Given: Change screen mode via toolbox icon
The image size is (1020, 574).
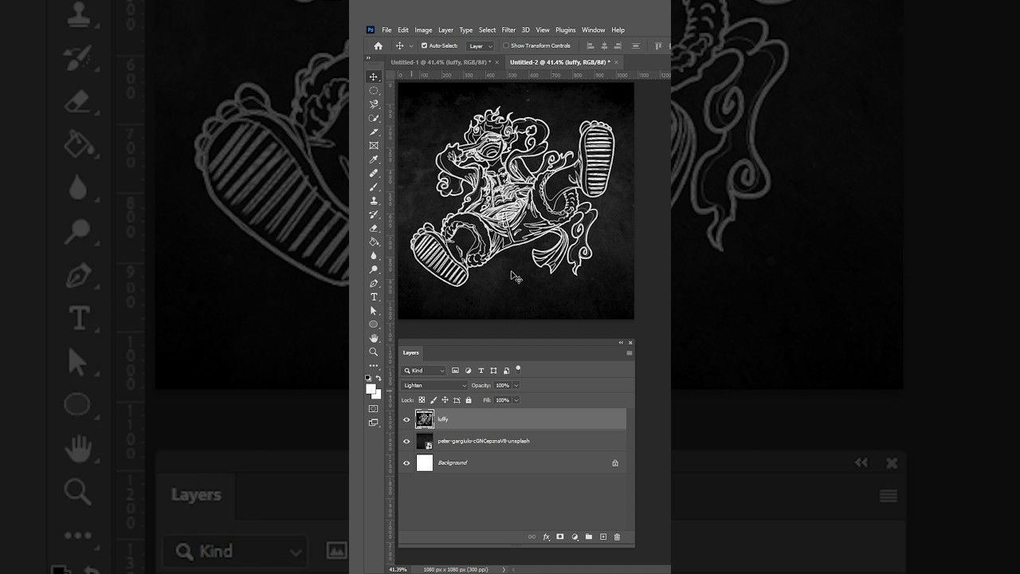Looking at the screenshot, I should click(373, 423).
